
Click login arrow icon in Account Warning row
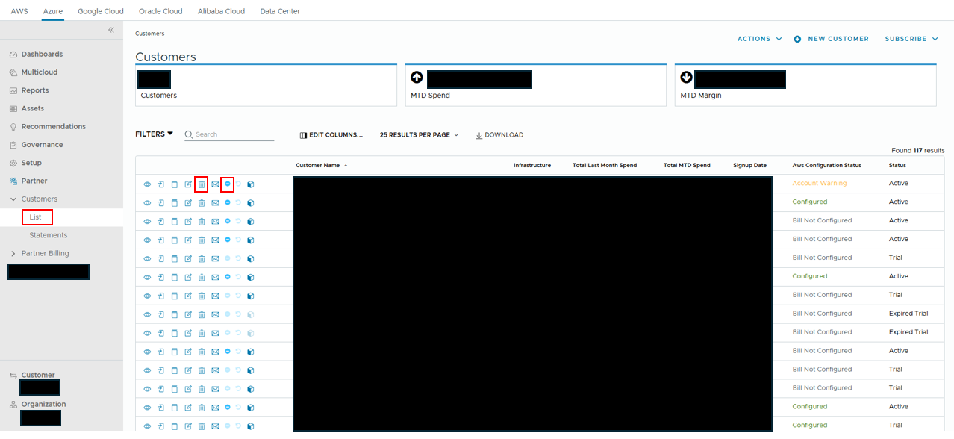pos(161,184)
